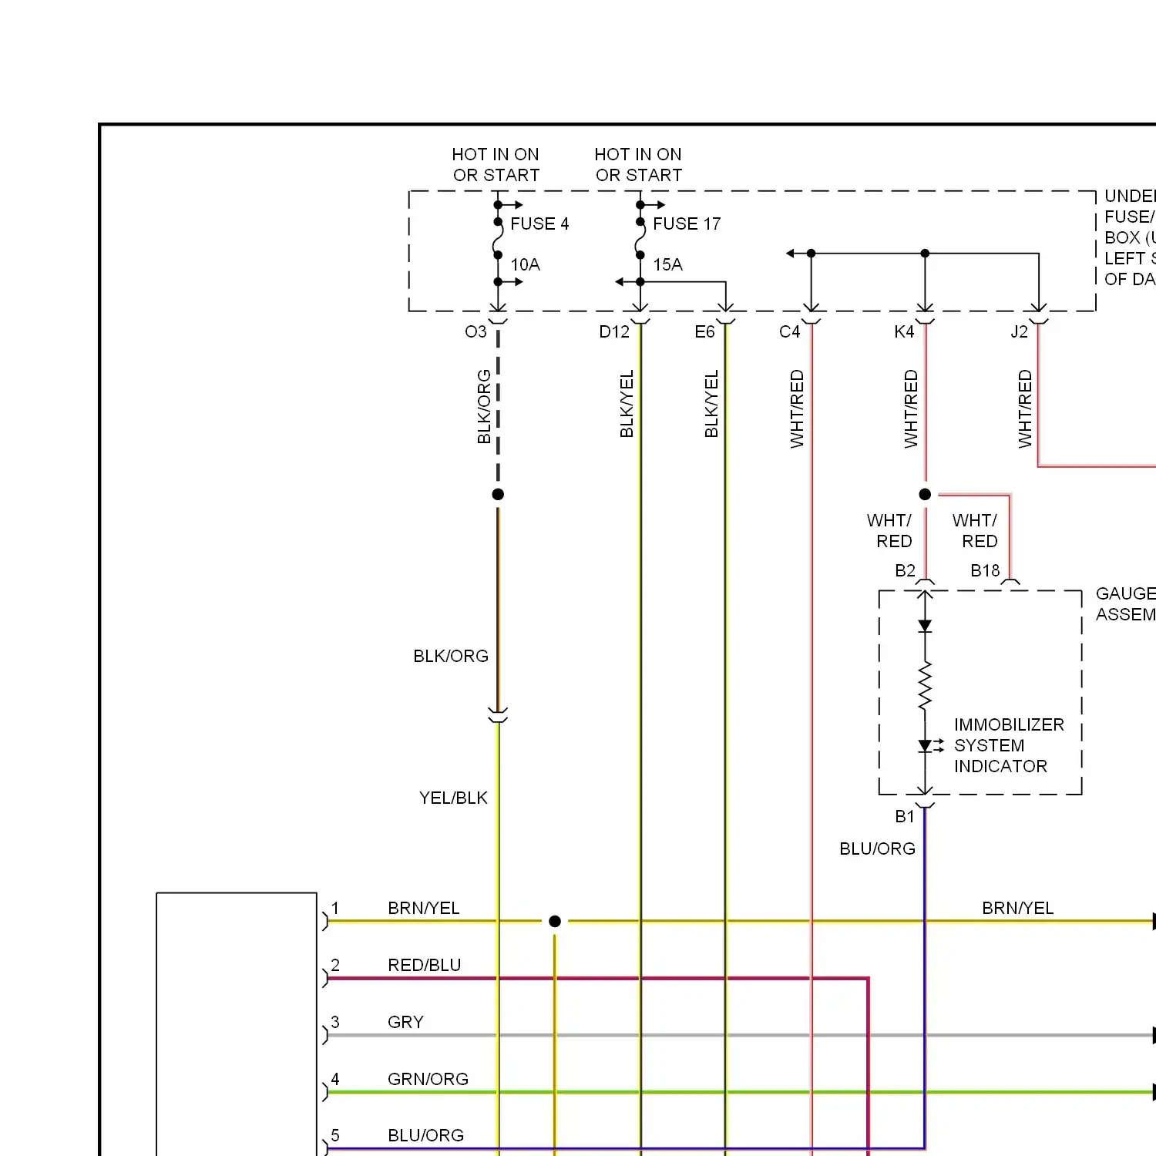This screenshot has height=1156, width=1156.
Task: Click vertical BLK/YEL label below E6
Action: point(711,404)
